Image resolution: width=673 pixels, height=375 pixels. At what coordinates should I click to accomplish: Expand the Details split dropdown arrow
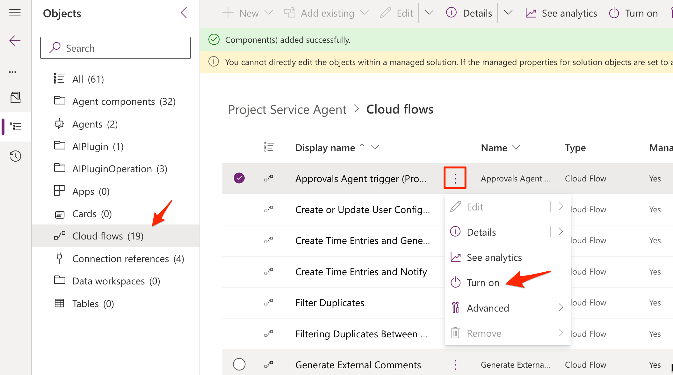508,13
